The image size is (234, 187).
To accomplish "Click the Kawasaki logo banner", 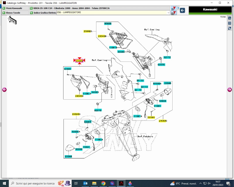I will point(210,10).
